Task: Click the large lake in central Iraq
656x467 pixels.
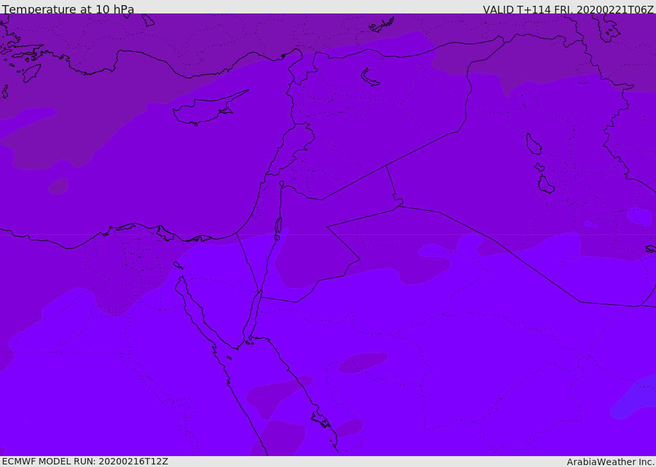Action: click(534, 144)
